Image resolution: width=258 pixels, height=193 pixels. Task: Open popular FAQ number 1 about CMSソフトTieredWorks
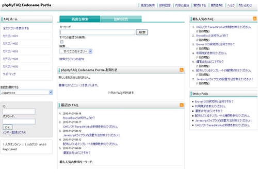tap(223, 27)
